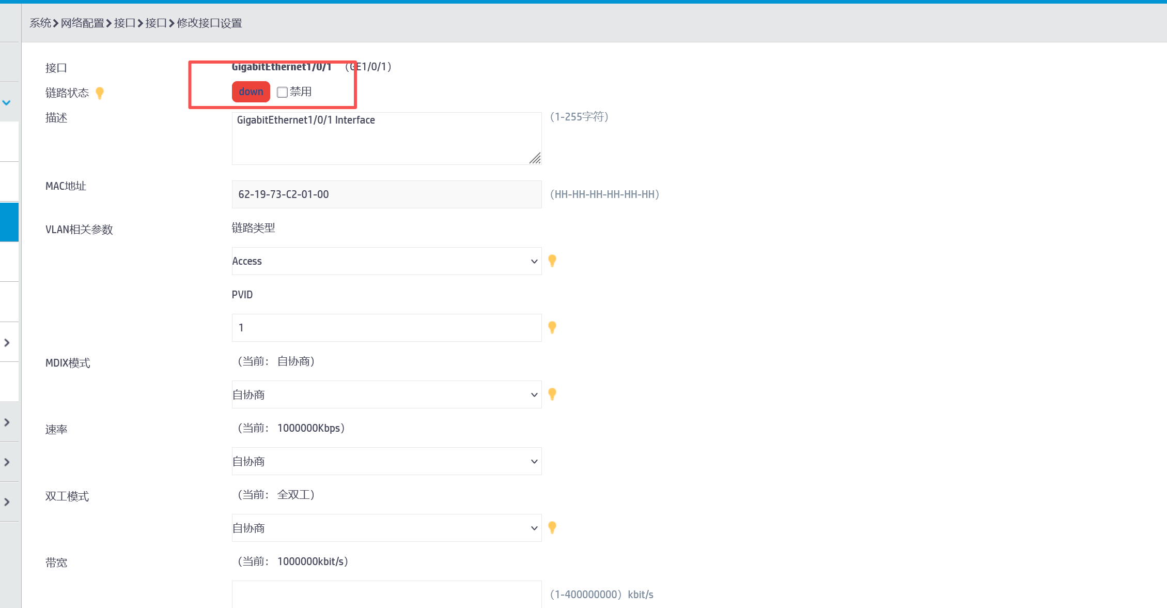Click into the PVID input field
Screen dimensions: 1167x608
[x=386, y=328]
